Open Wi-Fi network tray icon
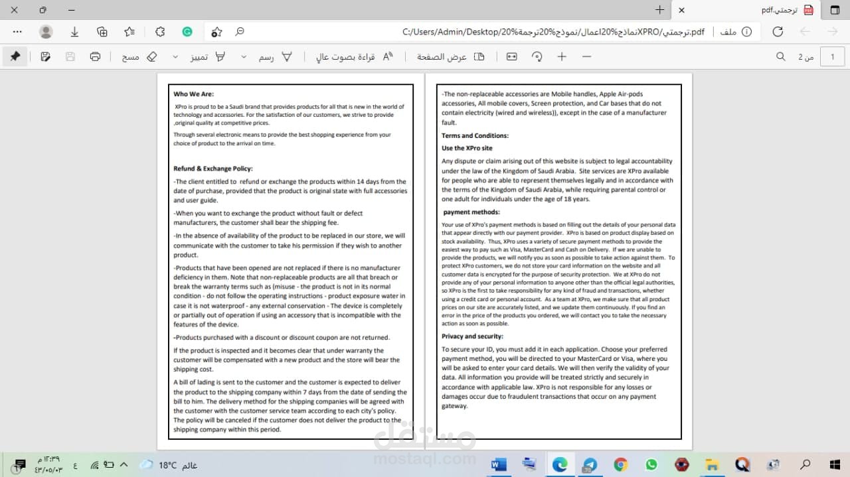Image resolution: width=850 pixels, height=477 pixels. pos(94,465)
